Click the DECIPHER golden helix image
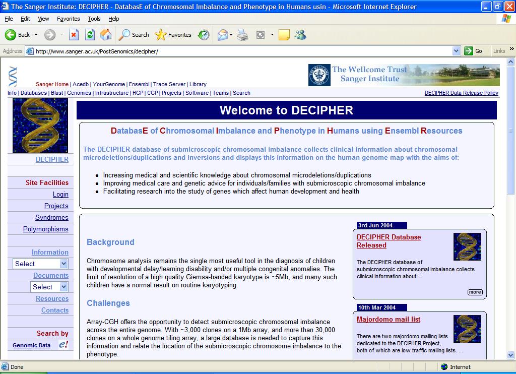Viewport: 516px width, 374px height. [40, 126]
